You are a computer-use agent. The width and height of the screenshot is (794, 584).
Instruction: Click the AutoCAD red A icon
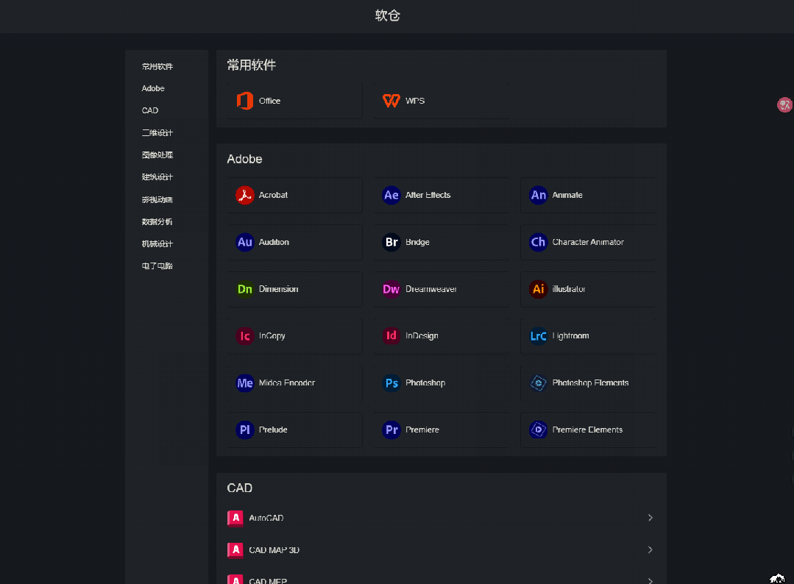(235, 518)
